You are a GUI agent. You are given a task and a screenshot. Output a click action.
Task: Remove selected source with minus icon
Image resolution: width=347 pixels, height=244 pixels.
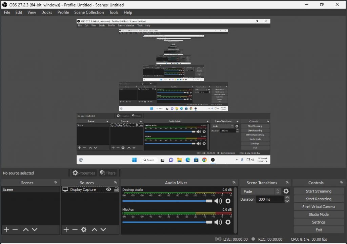75,230
